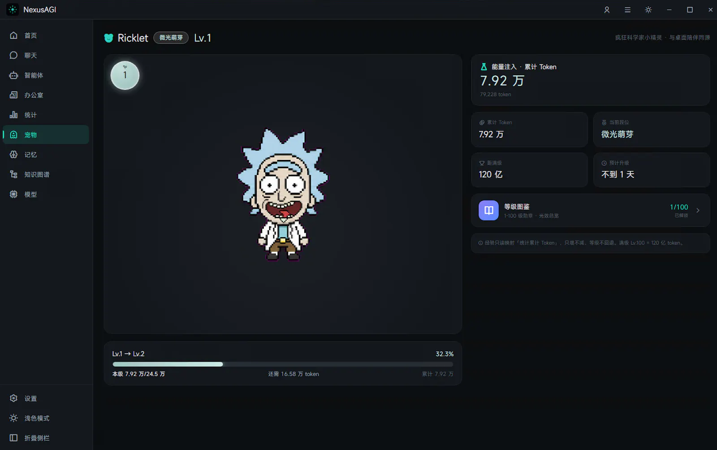
Task: Open 智能体 agents page
Action: point(46,75)
